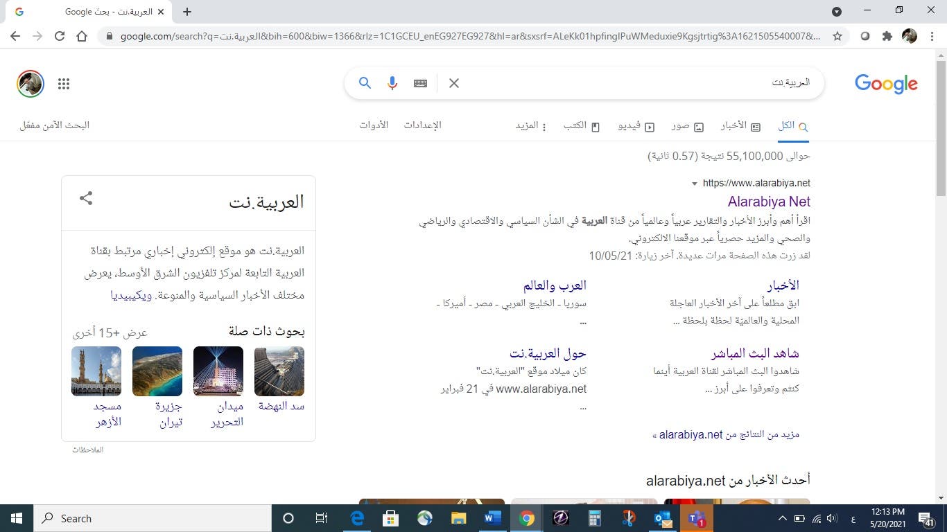
Task: Open ميدان التحرير related search thumbnail
Action: (x=218, y=371)
